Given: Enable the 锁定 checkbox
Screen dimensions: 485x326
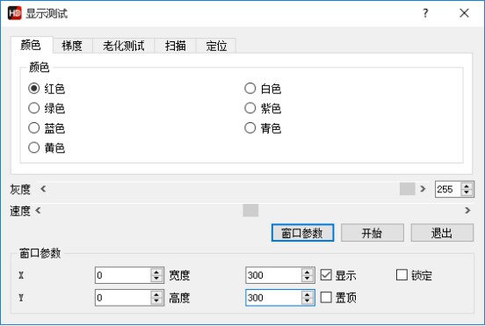Looking at the screenshot, I should tap(402, 275).
